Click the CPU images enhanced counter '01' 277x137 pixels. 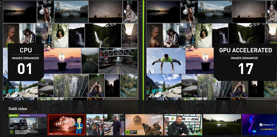click(25, 69)
